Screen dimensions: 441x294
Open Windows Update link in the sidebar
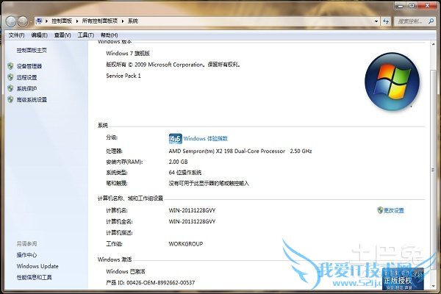tap(37, 266)
